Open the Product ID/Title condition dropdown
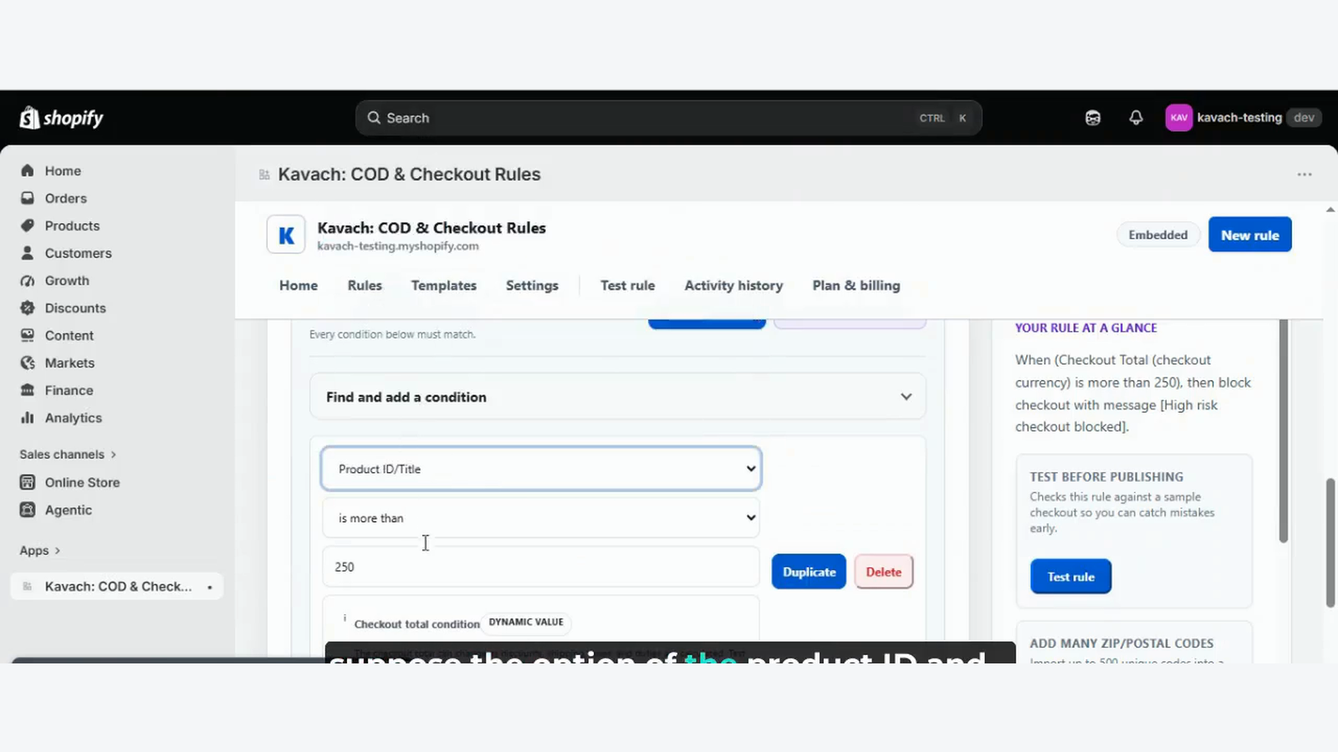 (x=541, y=469)
